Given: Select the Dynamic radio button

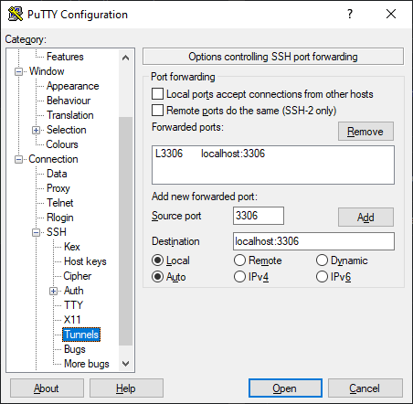Looking at the screenshot, I should (x=322, y=260).
